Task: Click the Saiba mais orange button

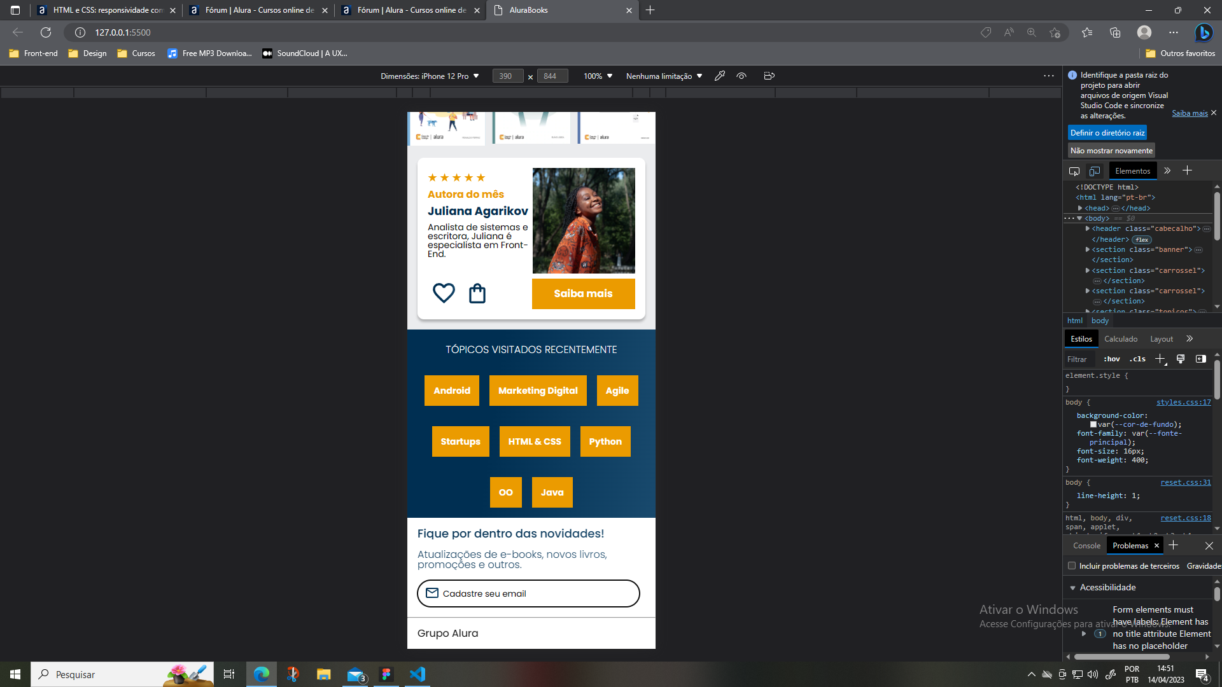Action: point(583,293)
